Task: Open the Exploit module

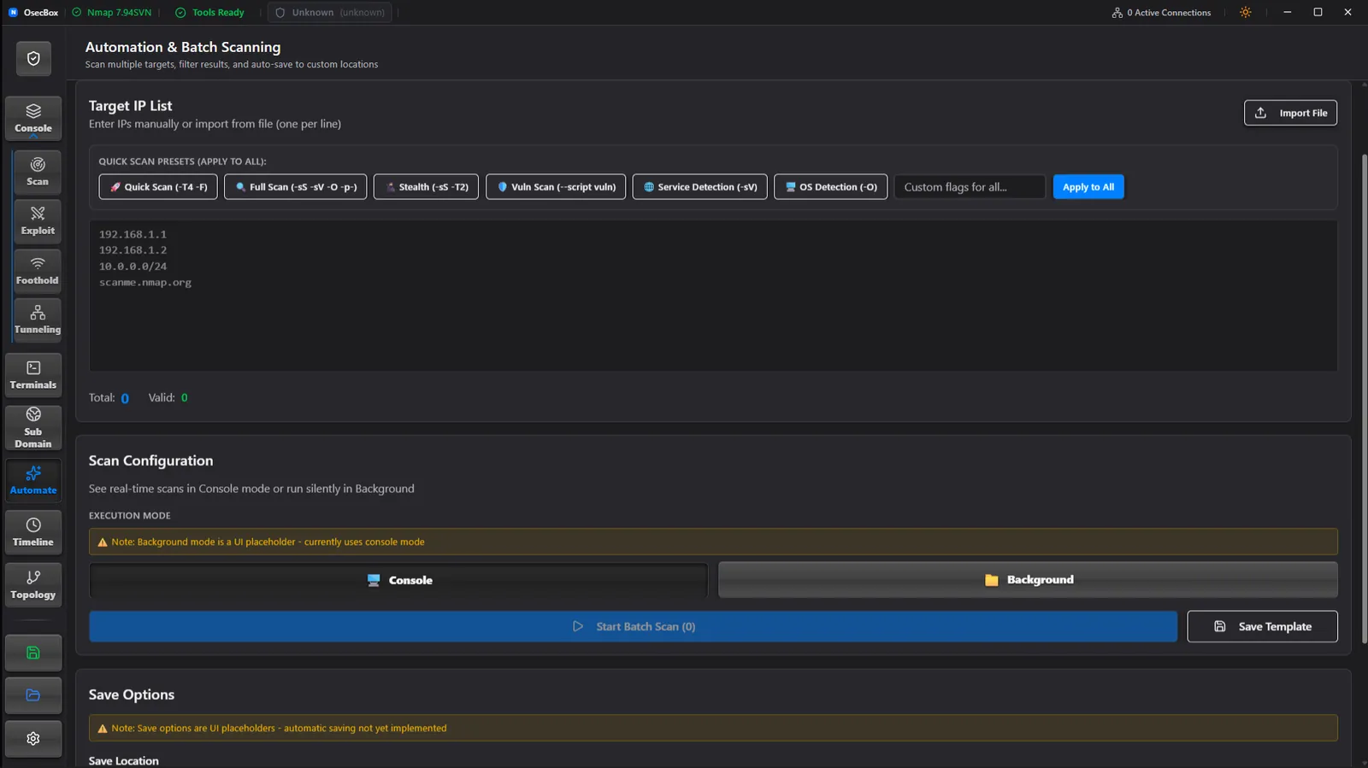Action: [38, 221]
